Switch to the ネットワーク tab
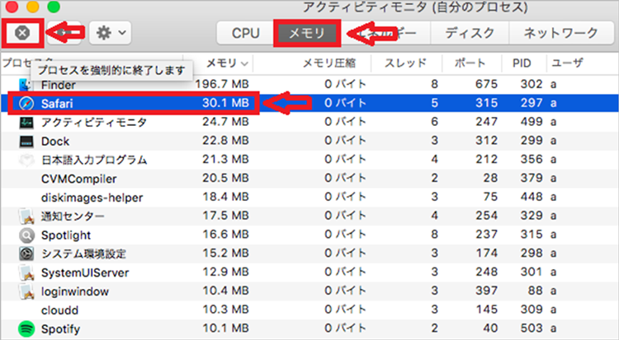619x340 pixels. coord(560,33)
